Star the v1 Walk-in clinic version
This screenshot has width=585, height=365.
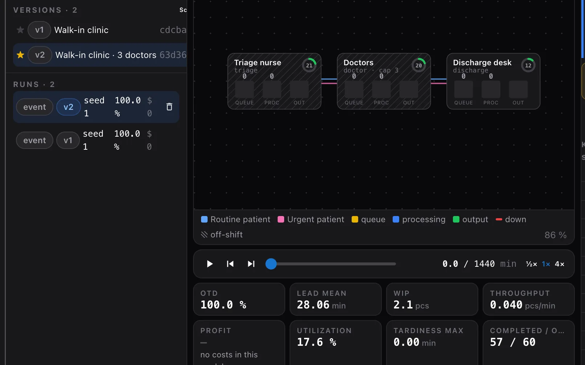(20, 30)
